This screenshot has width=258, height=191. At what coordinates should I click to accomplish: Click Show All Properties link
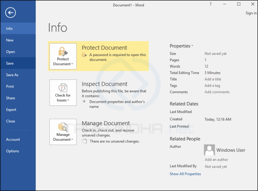pyautogui.click(x=185, y=174)
